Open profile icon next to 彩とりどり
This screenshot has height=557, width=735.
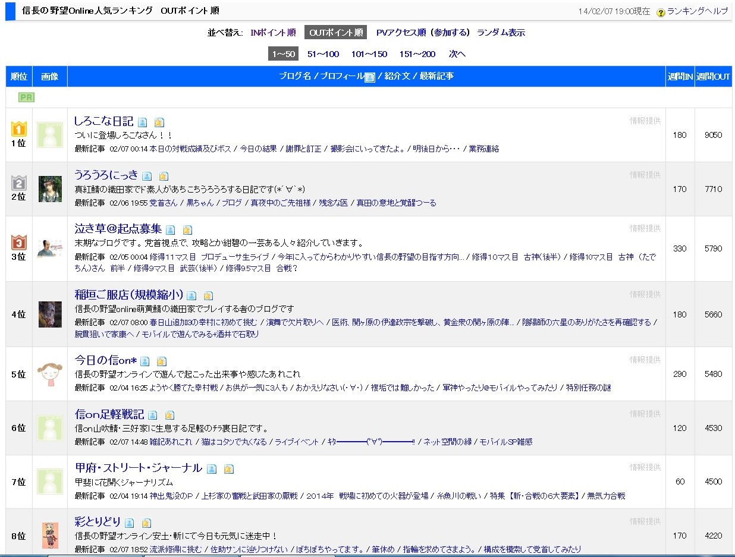130,523
